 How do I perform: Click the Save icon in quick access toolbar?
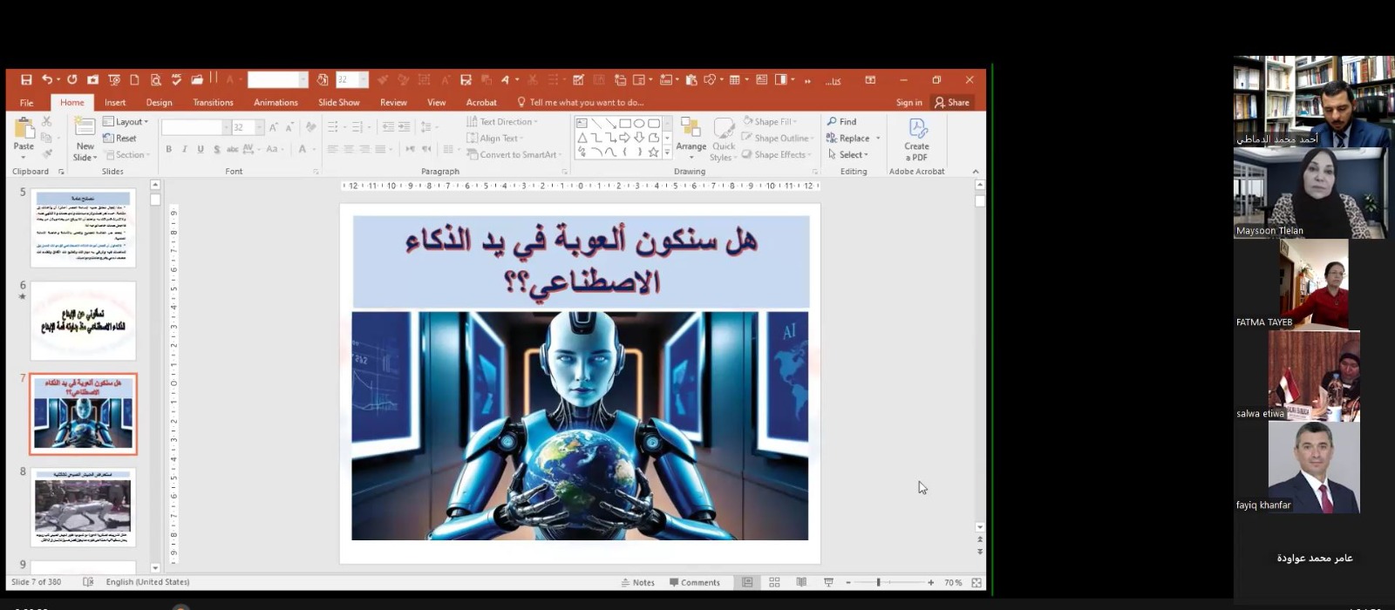(26, 80)
